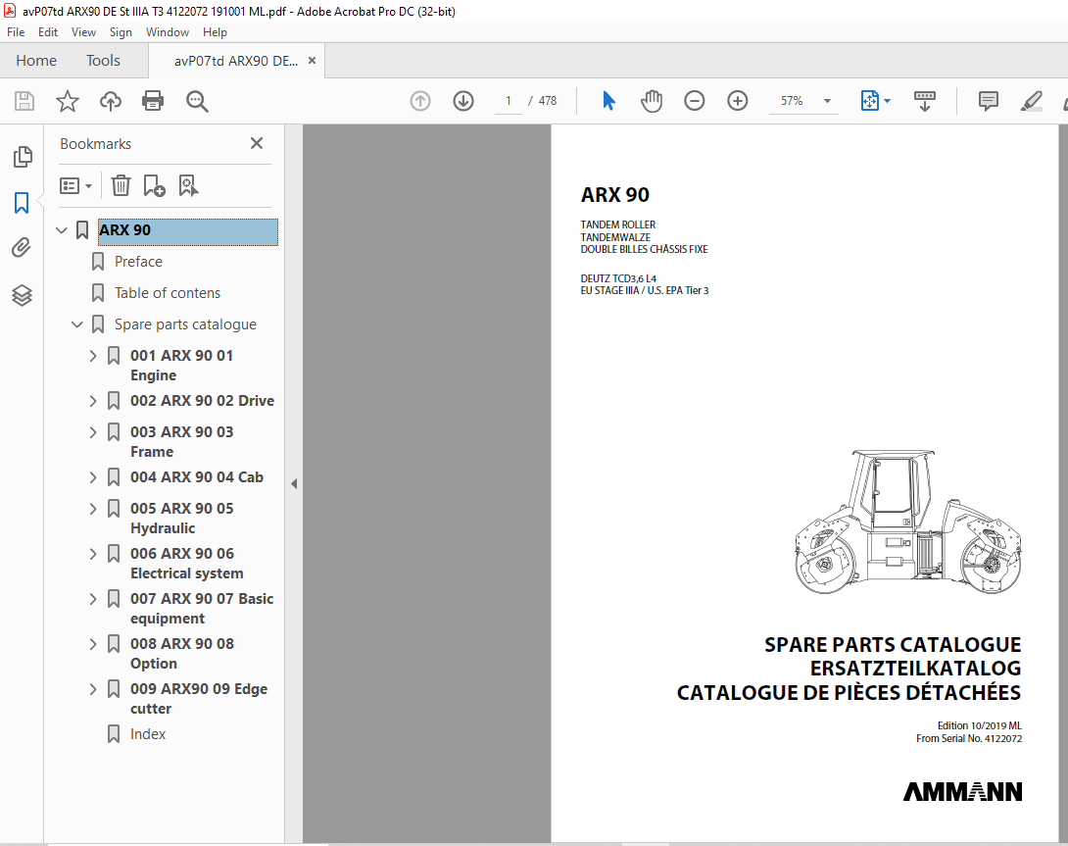Open the Page Thumbnails panel
The height and width of the screenshot is (846, 1068).
(22, 157)
